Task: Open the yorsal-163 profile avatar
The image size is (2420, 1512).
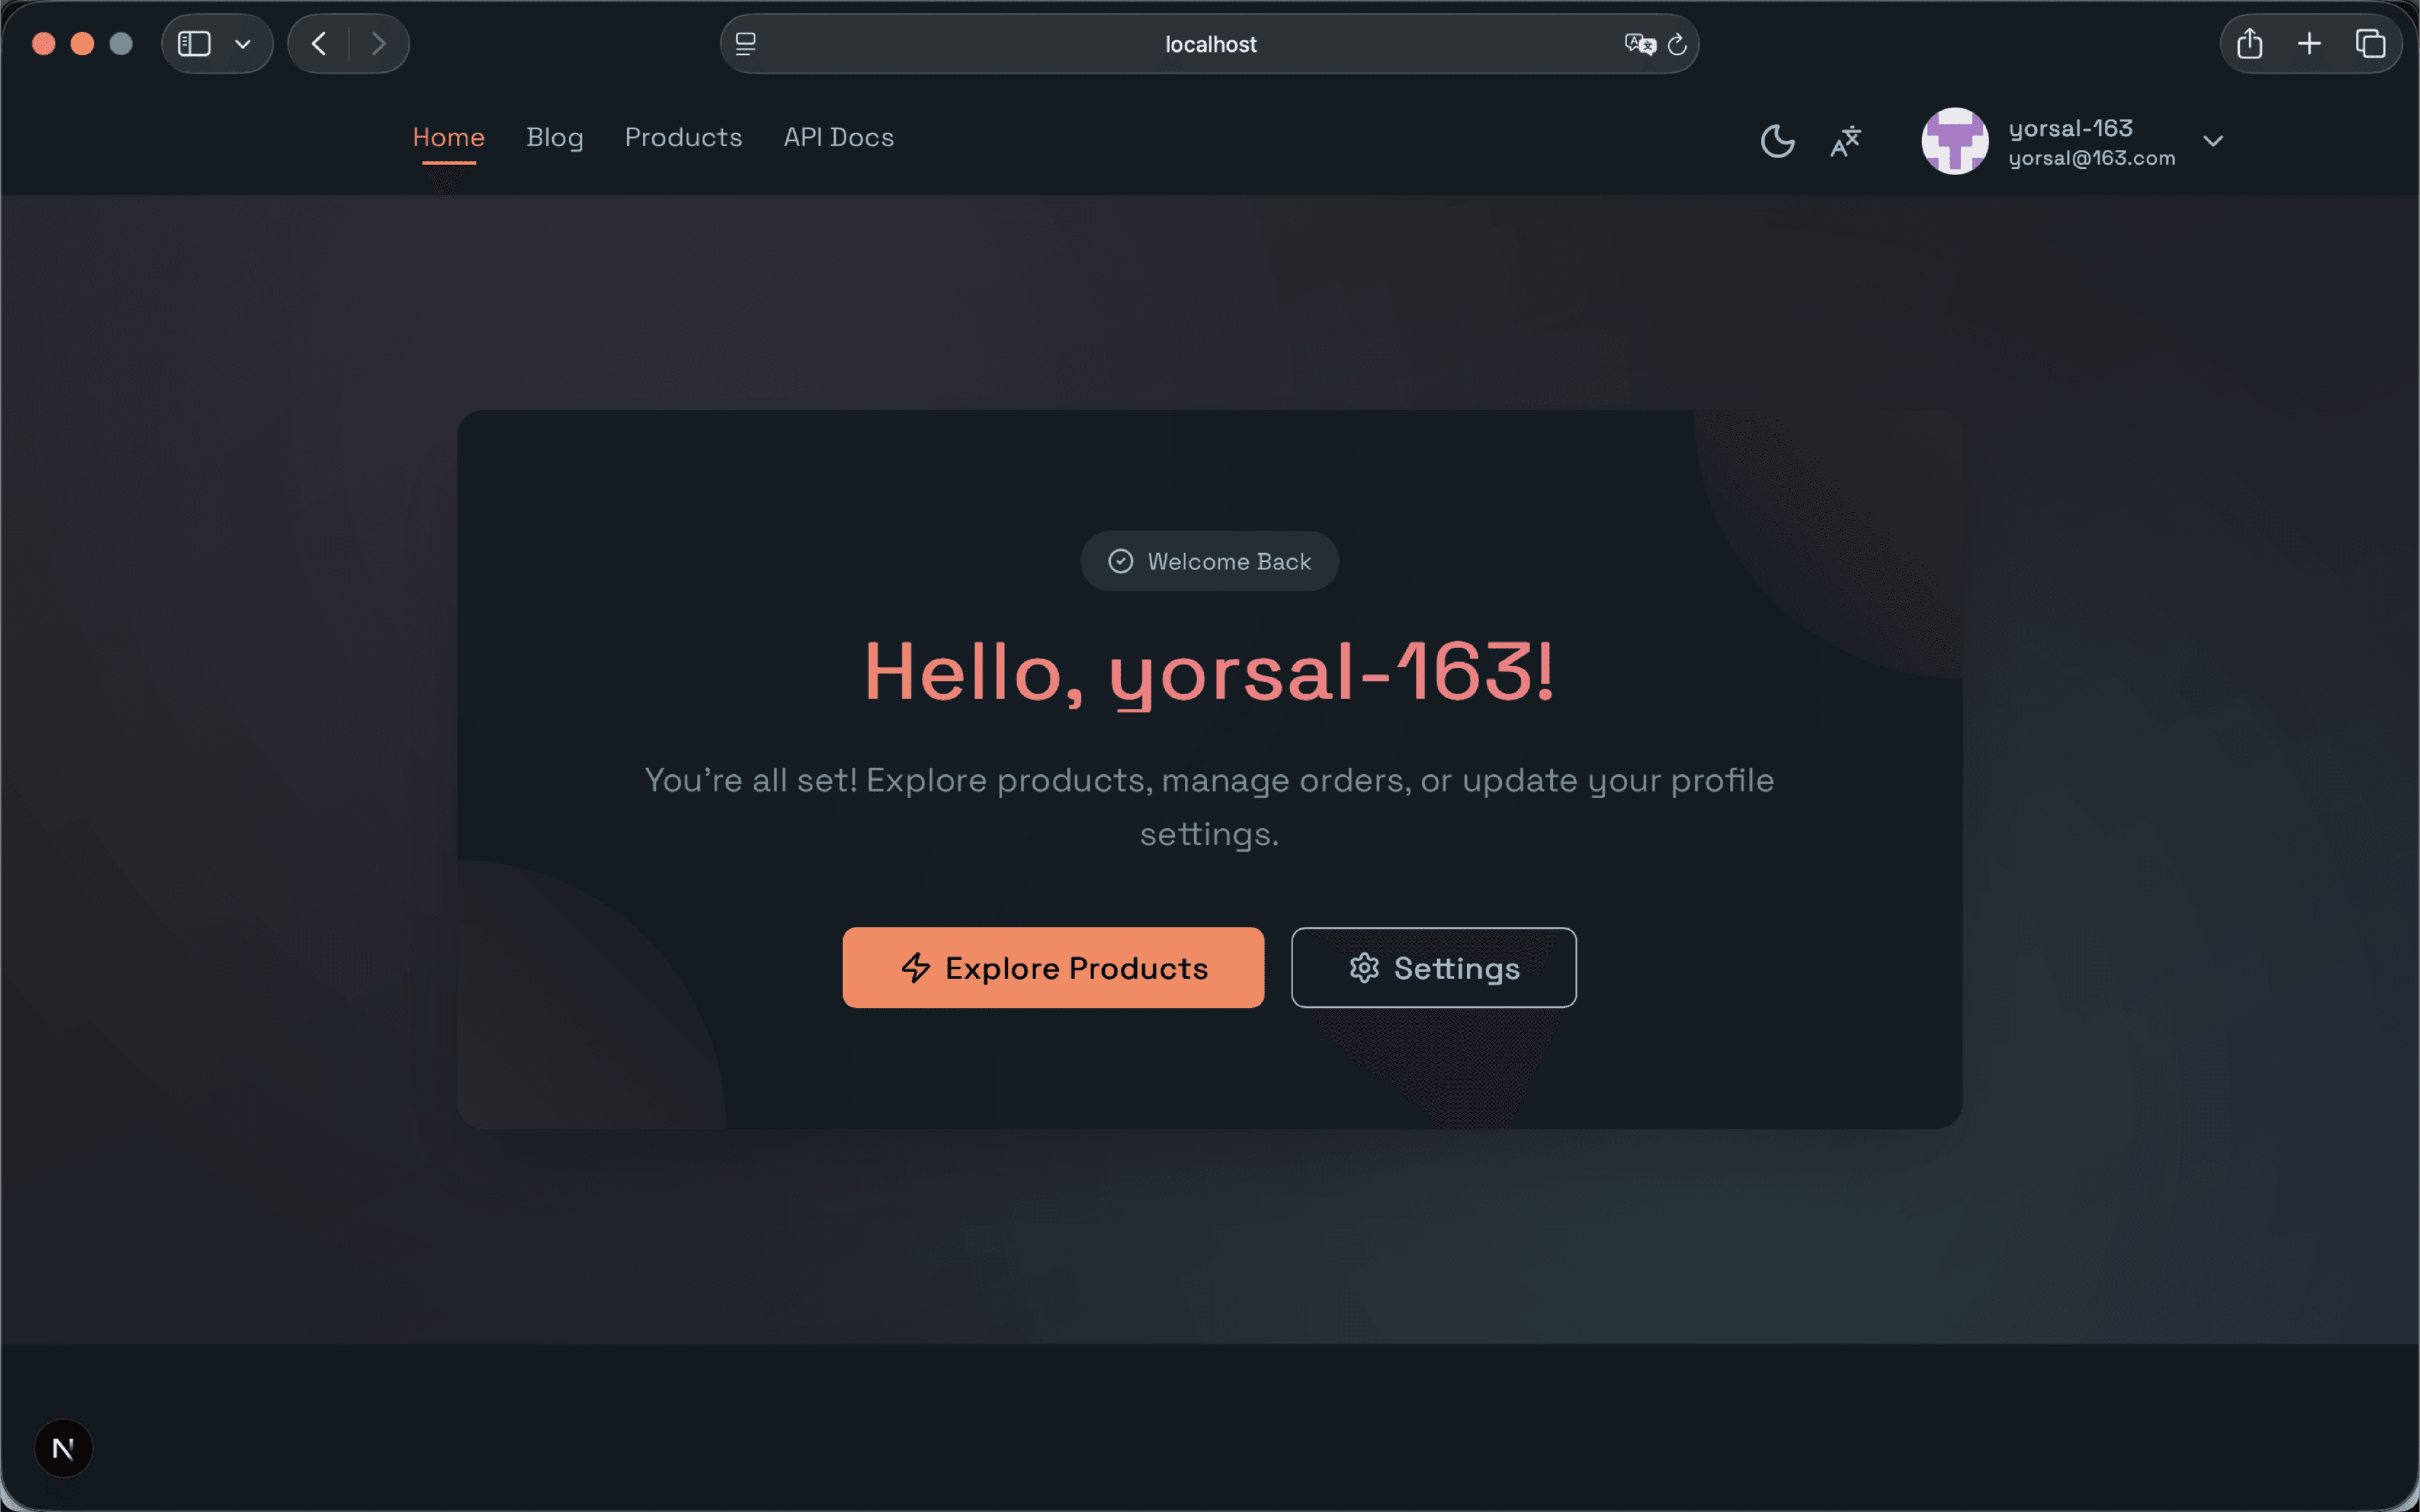Action: click(x=1954, y=141)
